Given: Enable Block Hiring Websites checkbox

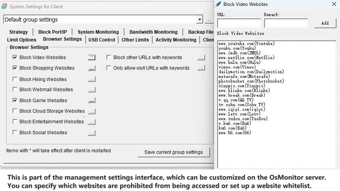Looking at the screenshot, I should (x=15, y=79).
